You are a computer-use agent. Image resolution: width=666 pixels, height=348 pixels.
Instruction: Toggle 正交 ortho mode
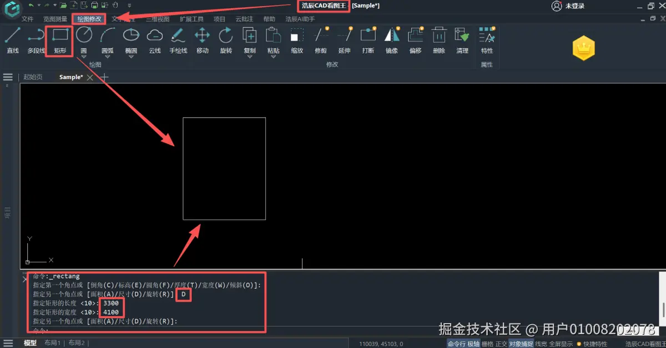(x=501, y=344)
